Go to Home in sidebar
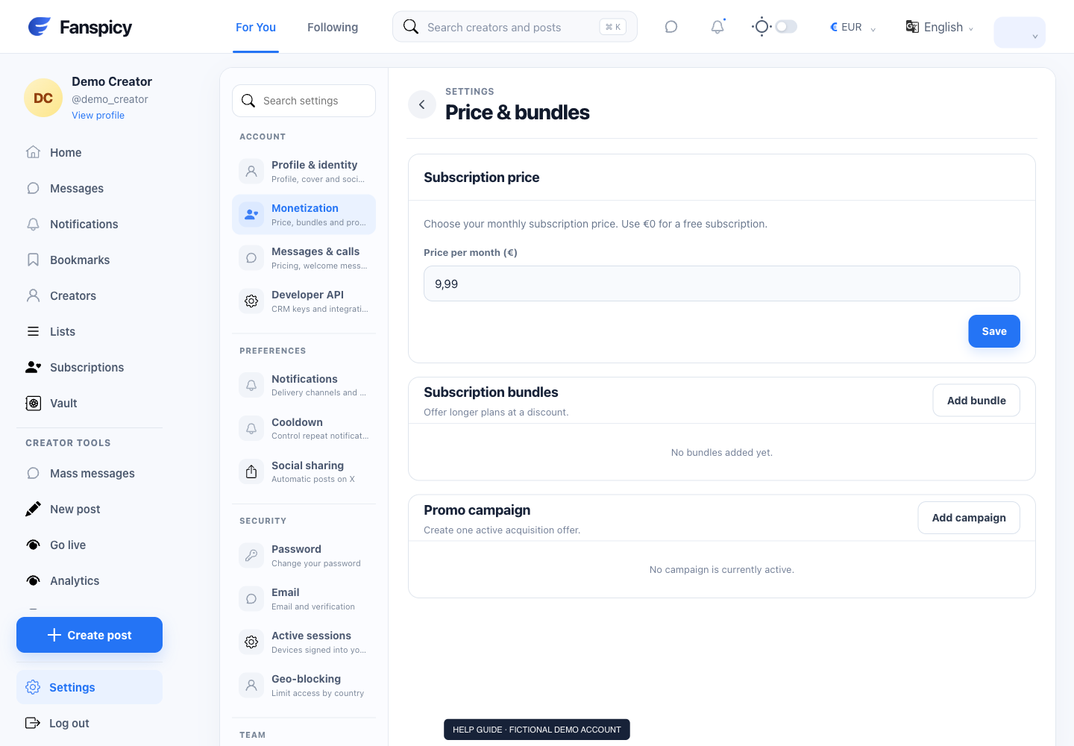Viewport: 1074px width, 746px height. coord(89,152)
